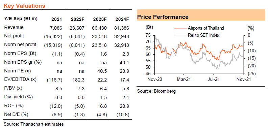
Task: Click the EV/EBITDA 2022F value 182.3
Action: point(79,80)
